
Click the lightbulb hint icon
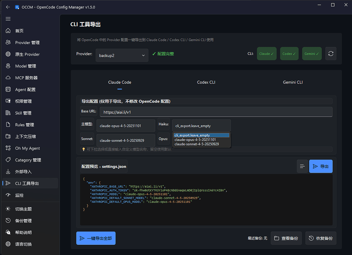tap(83, 149)
